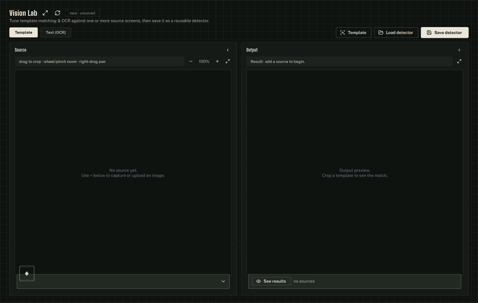Switch to the Text (OCR) tab
Image resolution: width=478 pixels, height=303 pixels.
(x=56, y=32)
